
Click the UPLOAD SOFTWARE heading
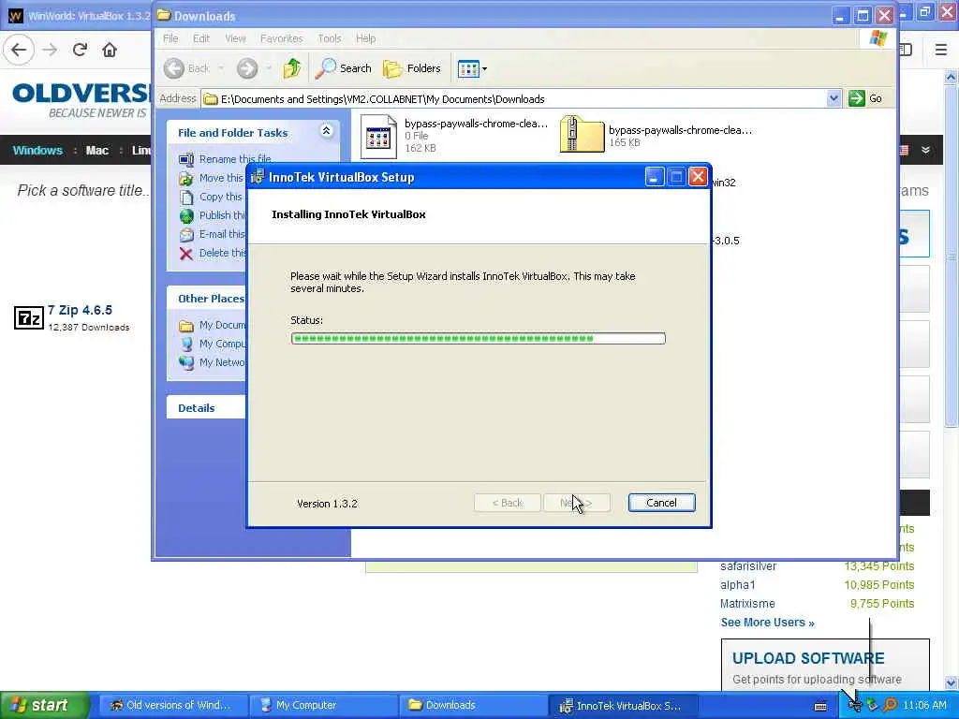click(808, 658)
